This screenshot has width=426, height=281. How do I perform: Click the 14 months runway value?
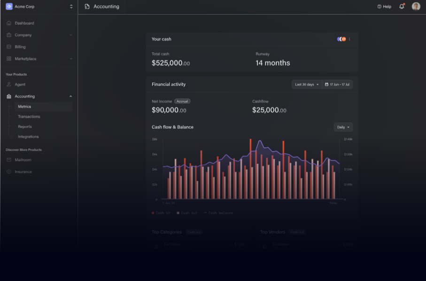(x=273, y=63)
